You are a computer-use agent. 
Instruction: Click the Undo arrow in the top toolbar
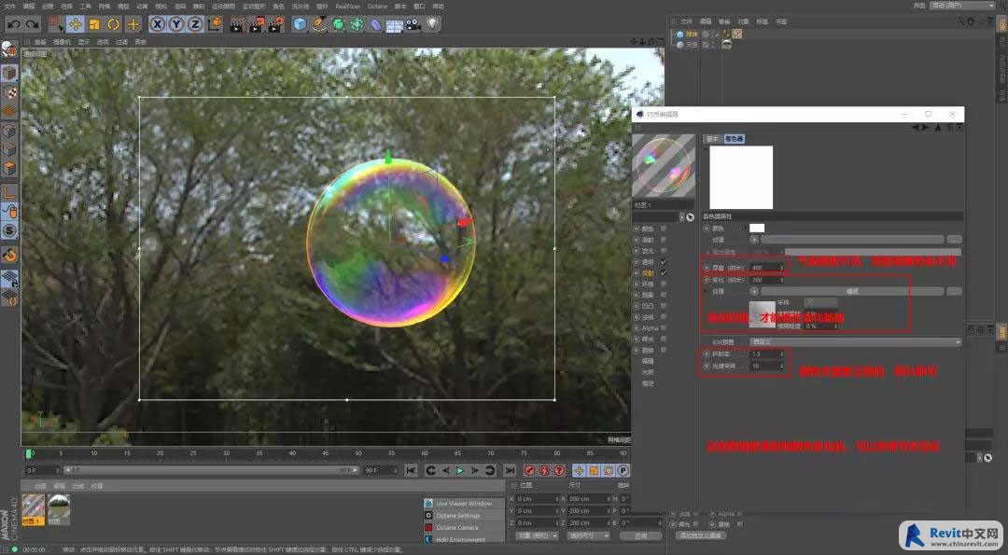(x=13, y=24)
